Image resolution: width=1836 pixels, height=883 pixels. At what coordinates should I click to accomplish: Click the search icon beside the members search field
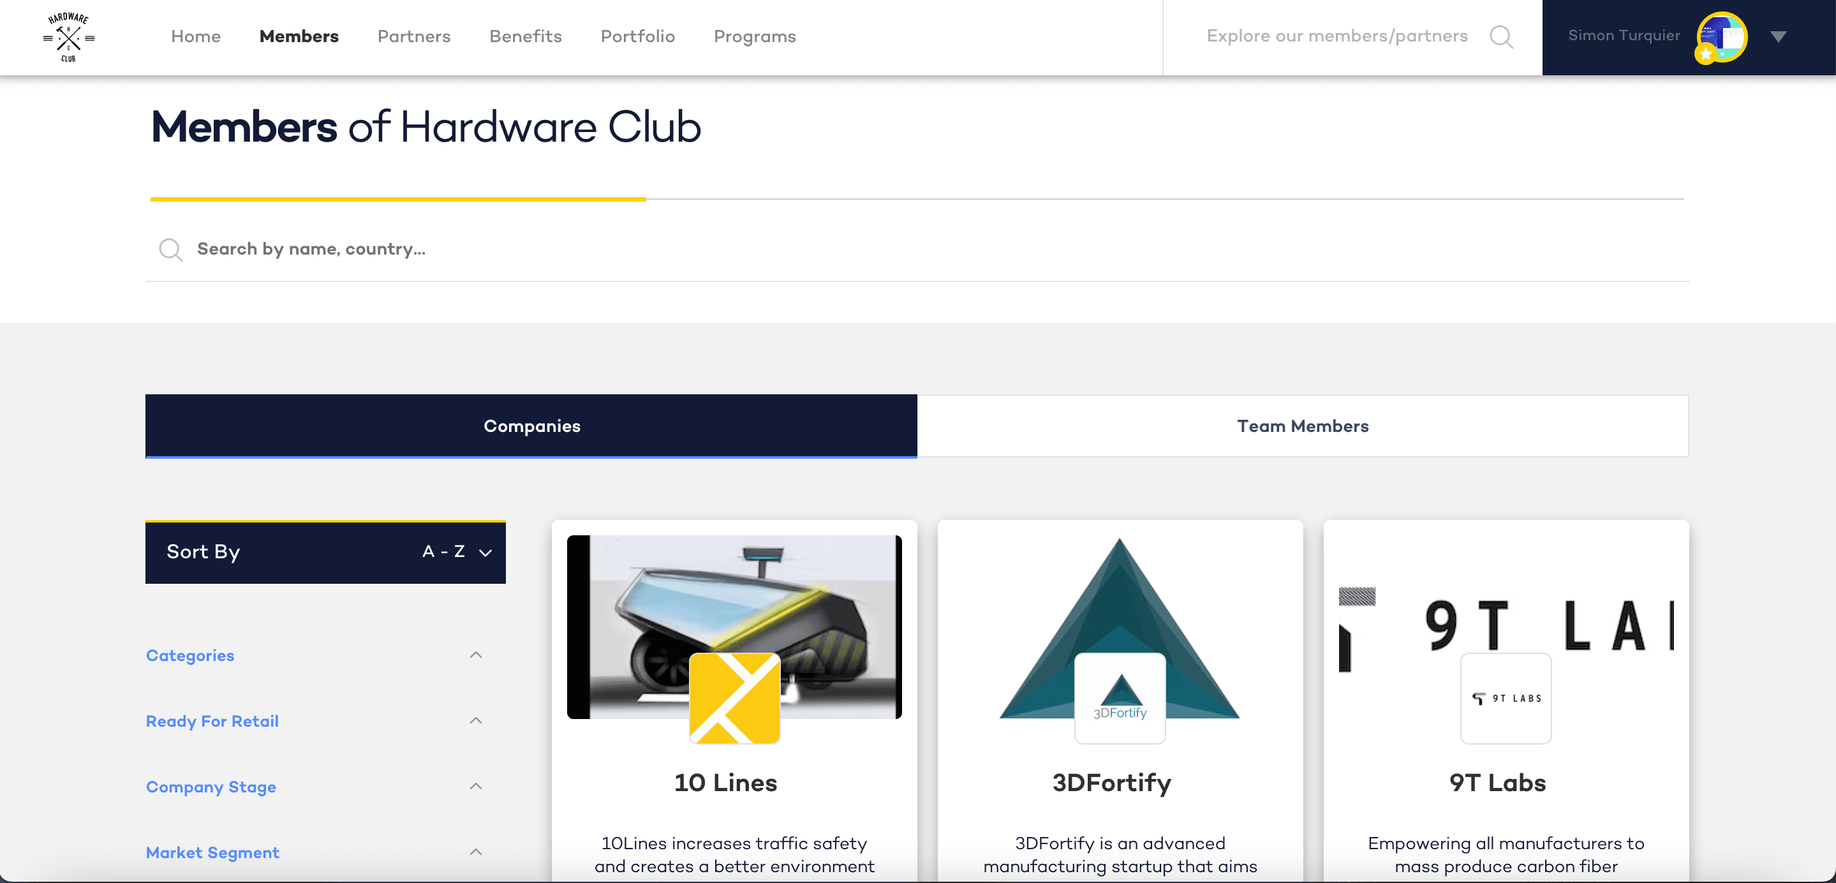pos(170,249)
